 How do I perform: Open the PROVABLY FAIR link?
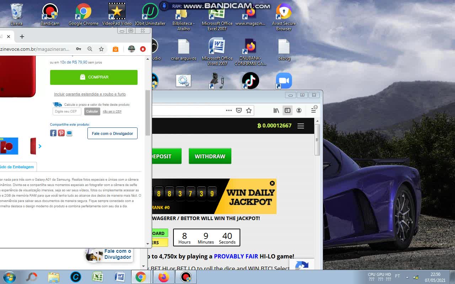coord(236,256)
